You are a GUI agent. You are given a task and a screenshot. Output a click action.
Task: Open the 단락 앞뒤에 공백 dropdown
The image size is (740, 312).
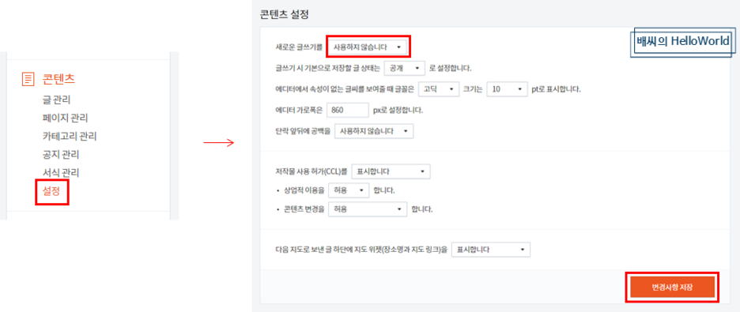(x=374, y=131)
